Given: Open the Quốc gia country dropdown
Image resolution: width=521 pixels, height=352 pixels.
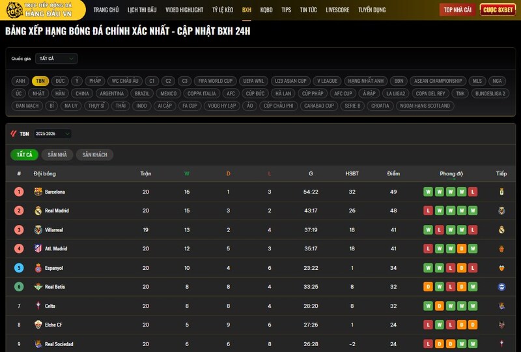Looking at the screenshot, I should point(56,59).
